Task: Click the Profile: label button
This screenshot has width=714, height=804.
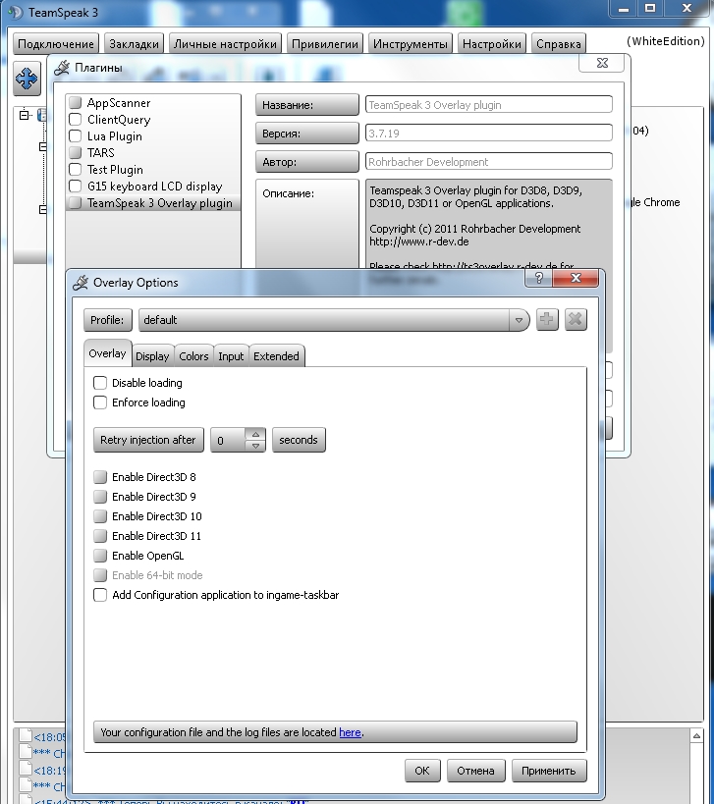Action: click(x=108, y=320)
